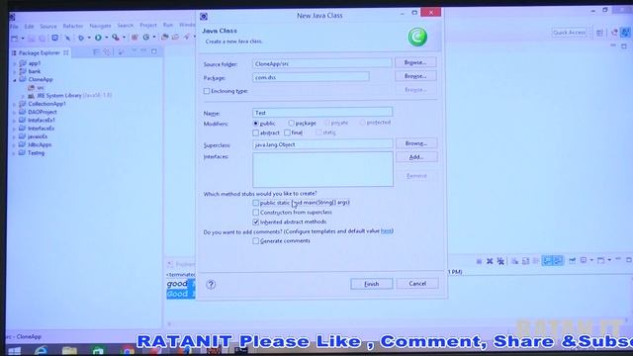Click Remove Launch icon in Console toolbar
The image size is (633, 356).
pos(490,261)
